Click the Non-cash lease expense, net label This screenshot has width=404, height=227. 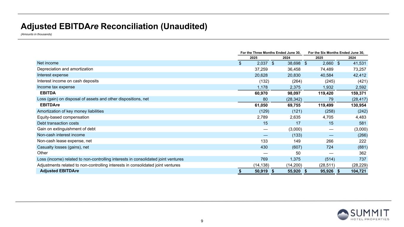65,141
